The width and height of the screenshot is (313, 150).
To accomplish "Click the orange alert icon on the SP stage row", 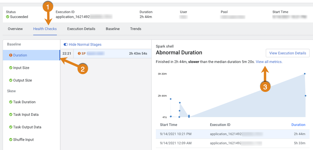I will [x=79, y=53].
